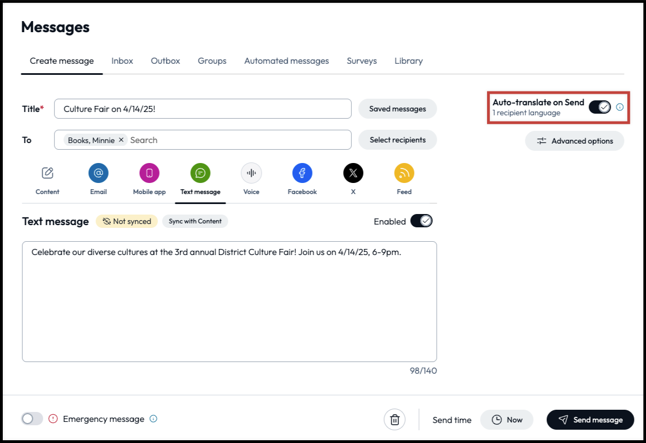This screenshot has width=646, height=443.
Task: Disable the Text message Enabled toggle
Action: click(421, 221)
